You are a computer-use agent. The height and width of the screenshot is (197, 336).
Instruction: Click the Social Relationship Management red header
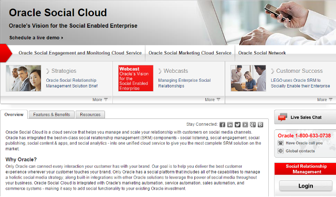coord(306,169)
